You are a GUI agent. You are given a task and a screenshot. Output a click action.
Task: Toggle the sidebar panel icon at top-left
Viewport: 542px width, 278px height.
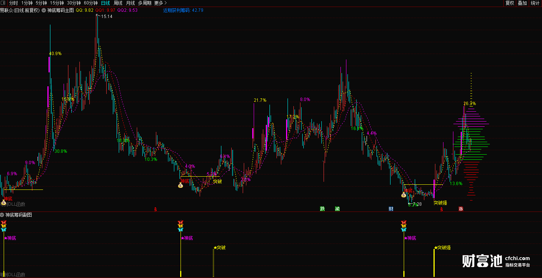[3, 3]
